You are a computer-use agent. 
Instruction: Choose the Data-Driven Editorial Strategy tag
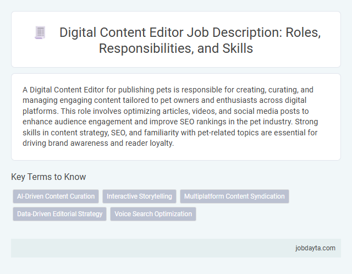(x=59, y=214)
